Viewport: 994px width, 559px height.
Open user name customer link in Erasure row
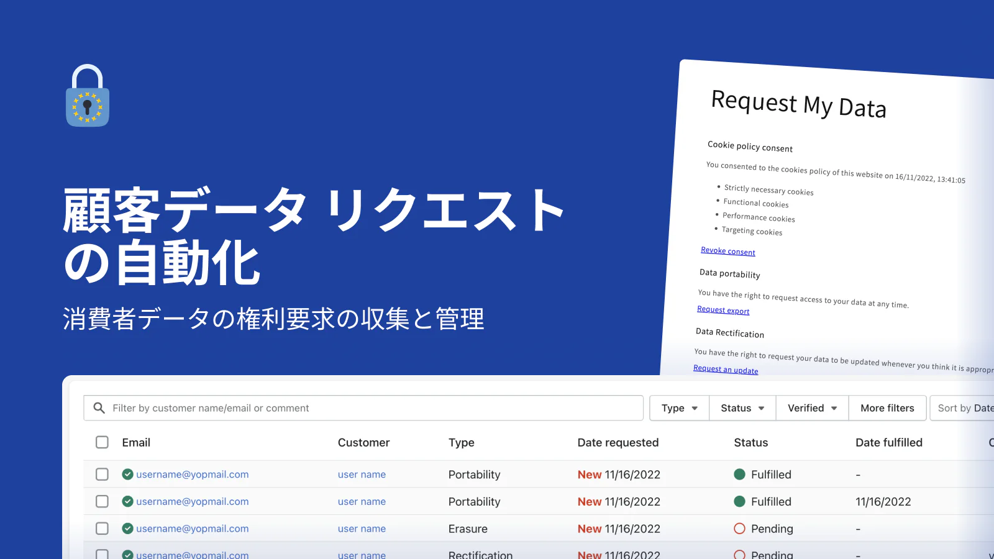362,529
